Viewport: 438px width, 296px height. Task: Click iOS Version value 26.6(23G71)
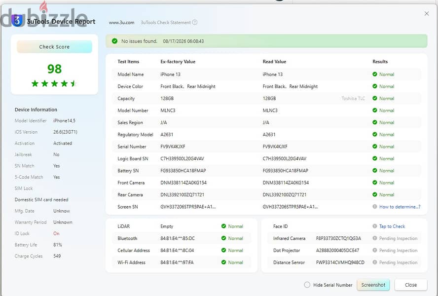(x=66, y=132)
